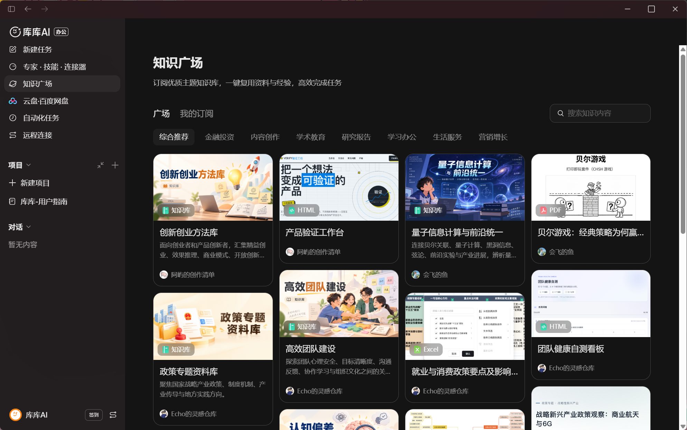This screenshot has height=430, width=687.
Task: Click the 办公 badge next to logo
Action: (61, 32)
